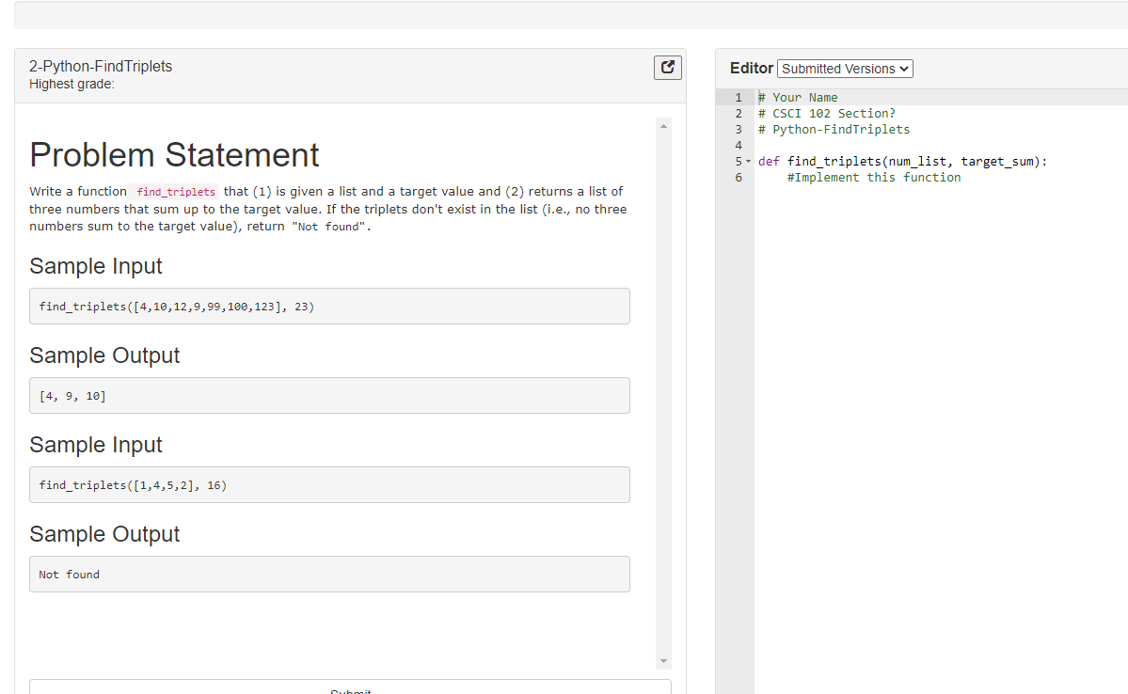Click the scroll-down arrow on the problem panel
The width and height of the screenshot is (1128, 694).
(x=662, y=661)
